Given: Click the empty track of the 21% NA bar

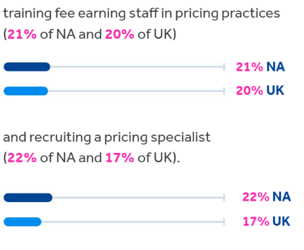Looking at the screenshot, I should point(137,67).
